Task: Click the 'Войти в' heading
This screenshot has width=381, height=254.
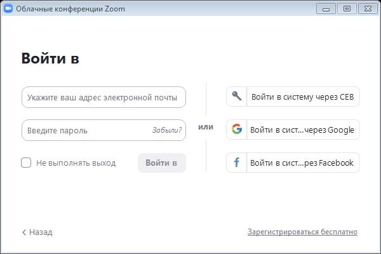Action: click(x=50, y=58)
